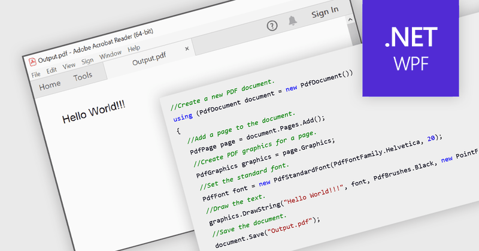The height and width of the screenshot is (251, 479).
Task: Click the scrollbar up arrow
Action: tap(350, 20)
